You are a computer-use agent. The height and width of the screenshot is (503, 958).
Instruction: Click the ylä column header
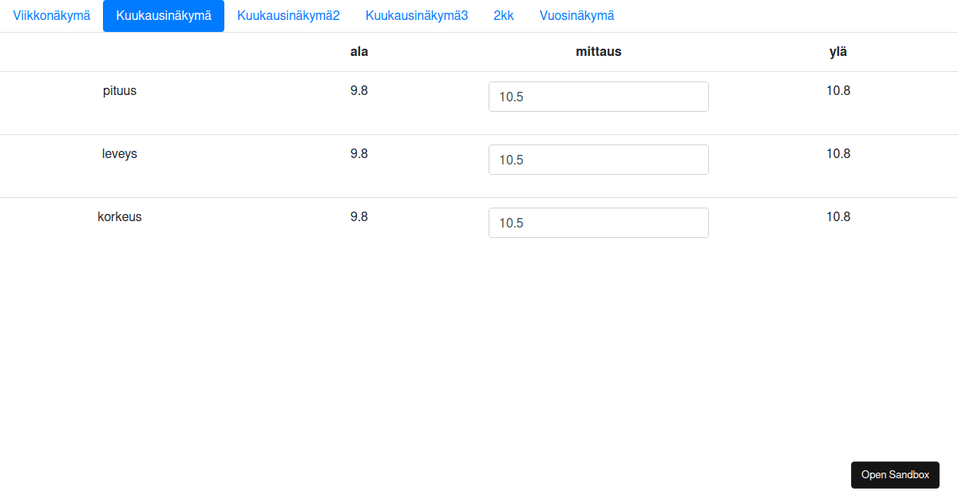838,51
